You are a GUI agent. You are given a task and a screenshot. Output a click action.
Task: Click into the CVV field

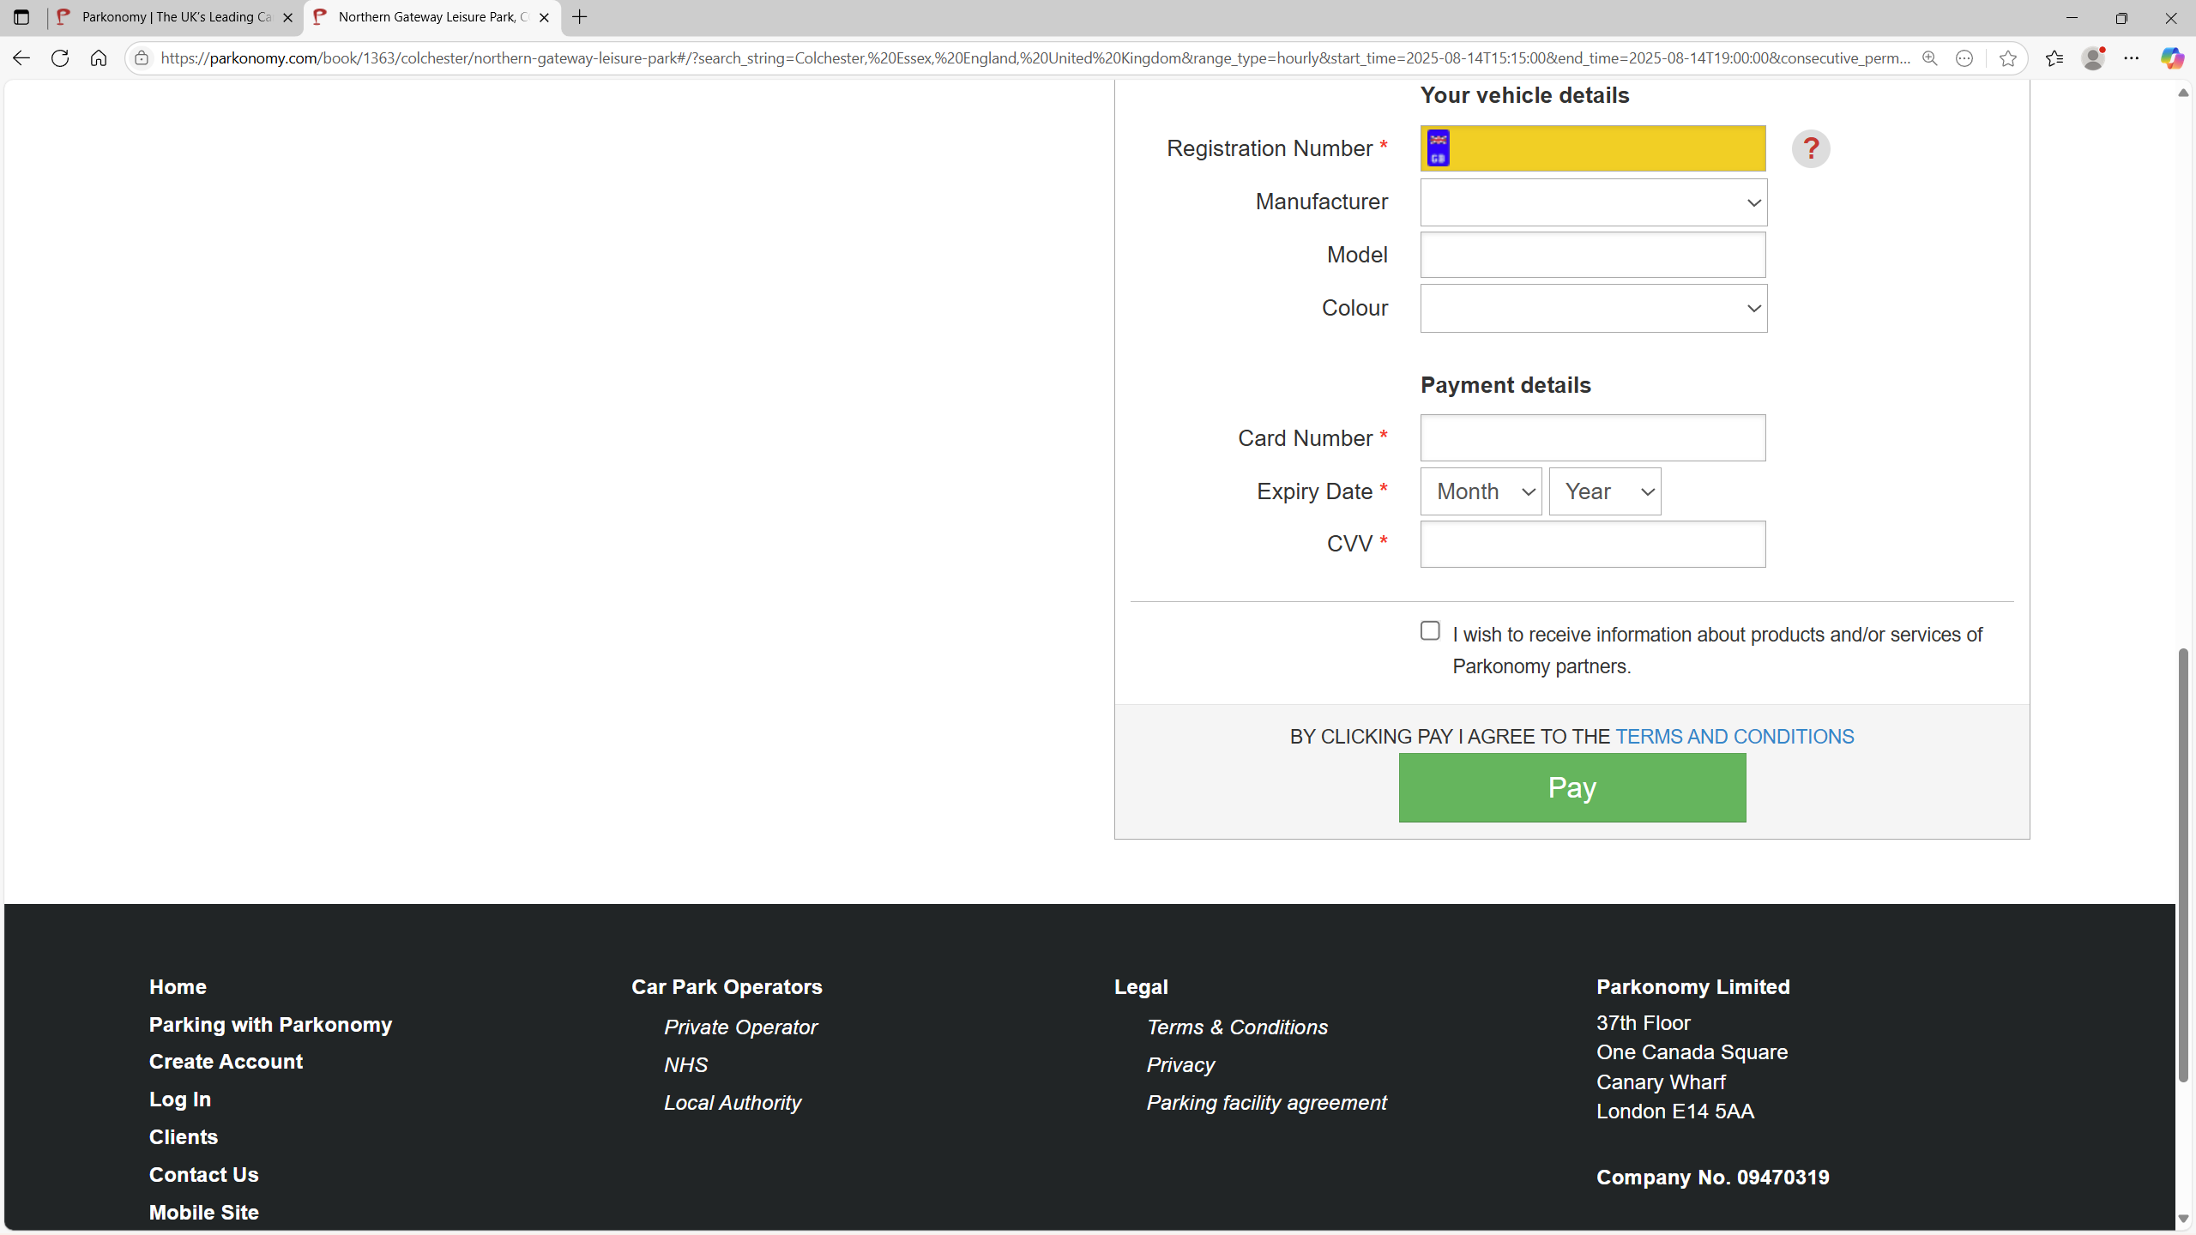(1593, 544)
